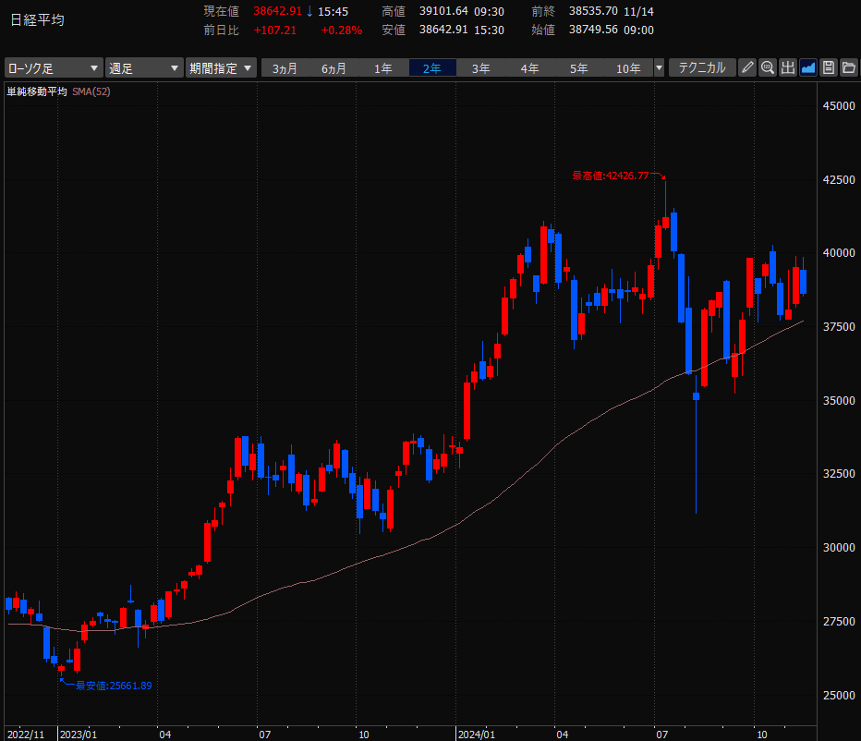Click the 始値 38749.56 value

tap(593, 30)
